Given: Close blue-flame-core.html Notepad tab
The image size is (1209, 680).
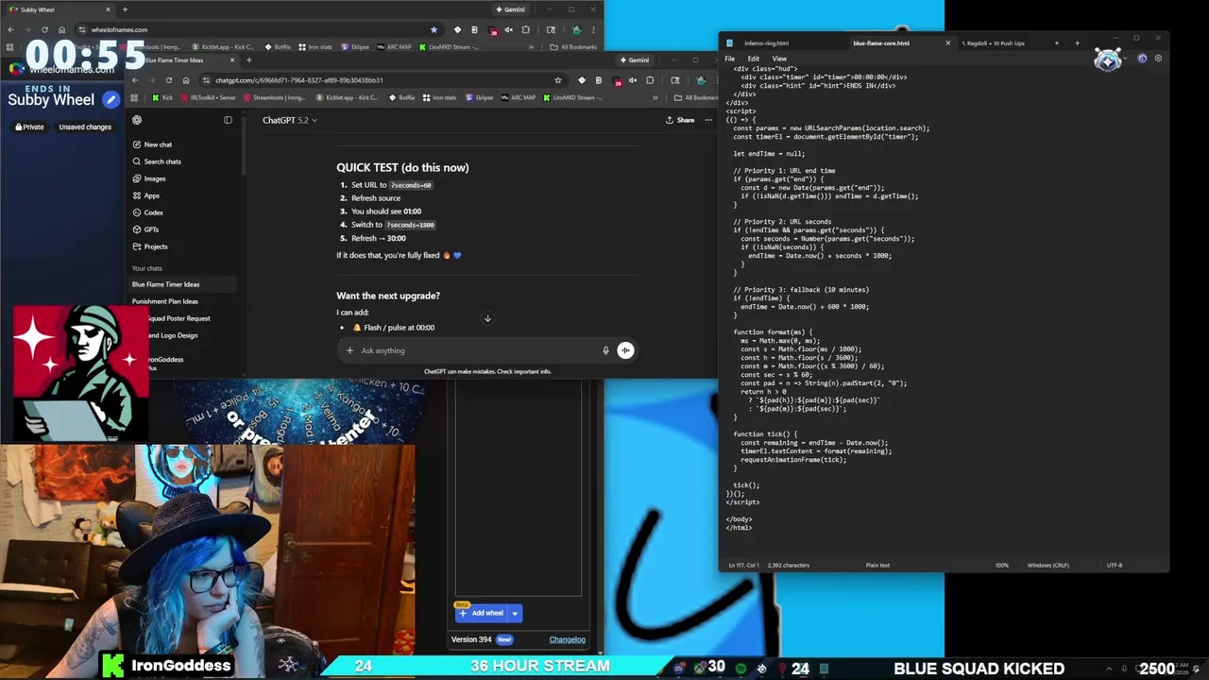Looking at the screenshot, I should click(x=947, y=42).
